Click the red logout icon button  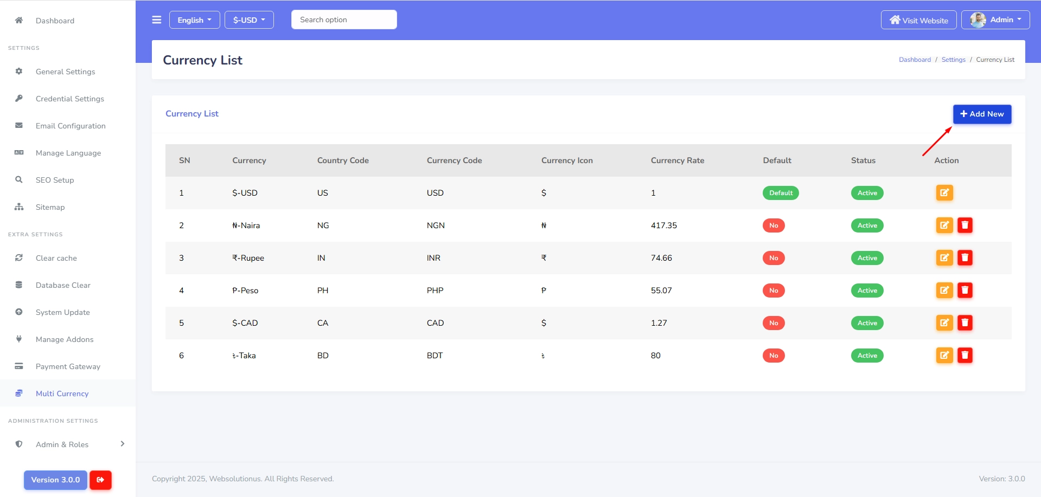coord(100,480)
